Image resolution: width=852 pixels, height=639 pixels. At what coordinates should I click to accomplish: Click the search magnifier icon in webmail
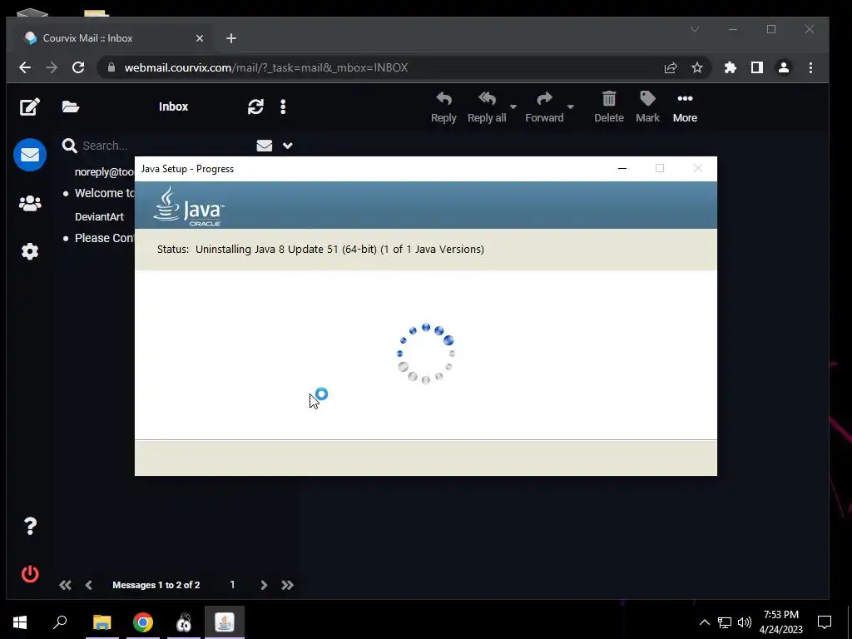pos(69,146)
